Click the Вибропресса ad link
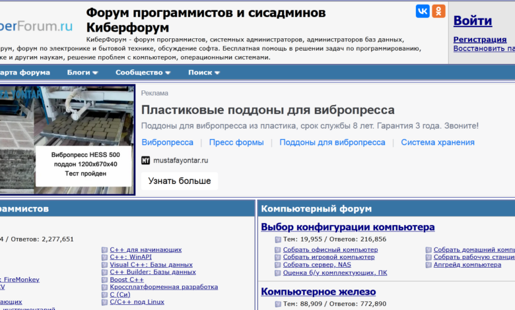The image size is (515, 310). 168,142
